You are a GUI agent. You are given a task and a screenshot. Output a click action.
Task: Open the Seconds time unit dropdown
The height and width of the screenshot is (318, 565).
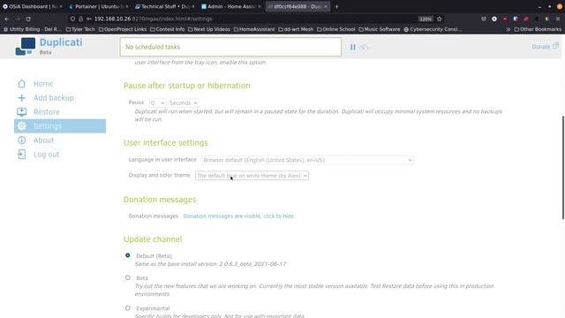click(183, 103)
